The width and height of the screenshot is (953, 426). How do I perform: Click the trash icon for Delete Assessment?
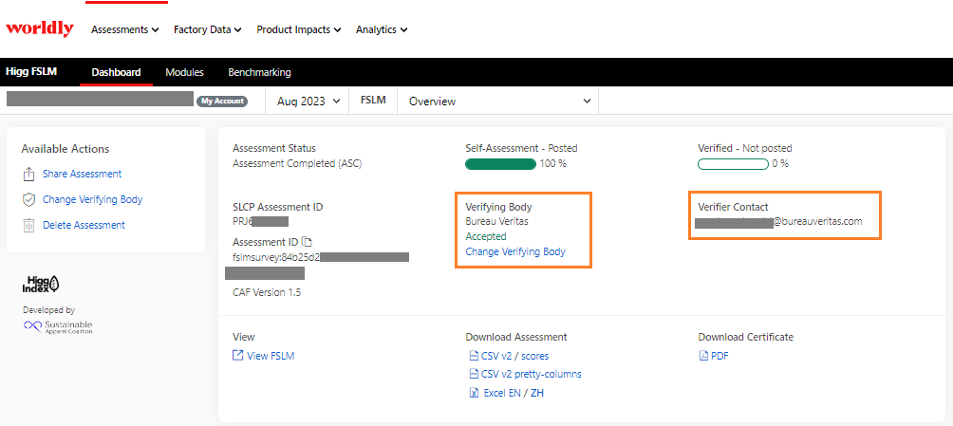pyautogui.click(x=28, y=226)
